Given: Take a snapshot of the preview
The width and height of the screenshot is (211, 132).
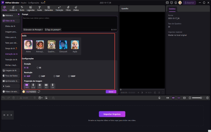Looking at the screenshot, I should point(155,93).
